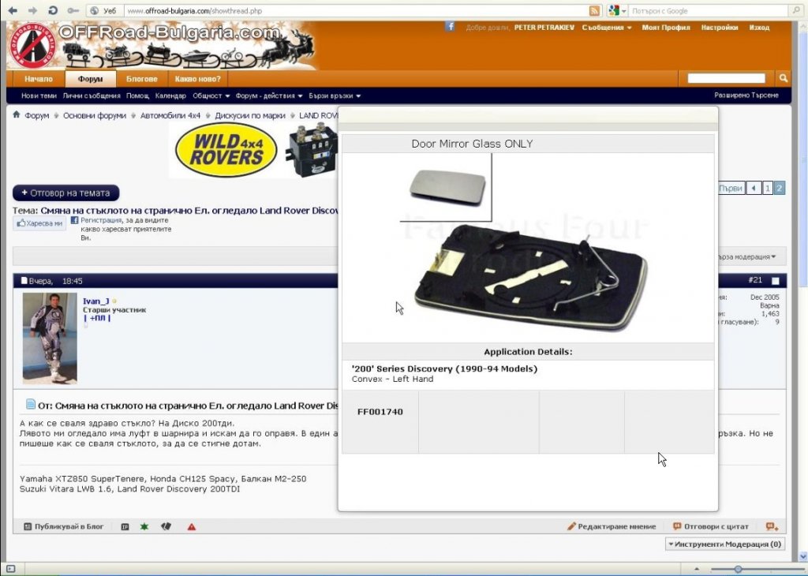
Task: Click 'Отговори с цитат' reply with quote
Action: coord(711,526)
